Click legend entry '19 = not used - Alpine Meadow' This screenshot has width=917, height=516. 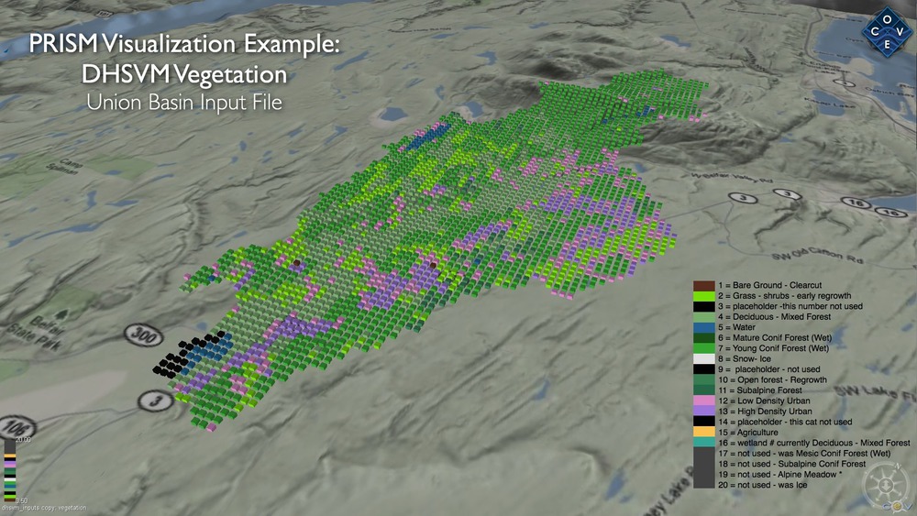(x=780, y=475)
